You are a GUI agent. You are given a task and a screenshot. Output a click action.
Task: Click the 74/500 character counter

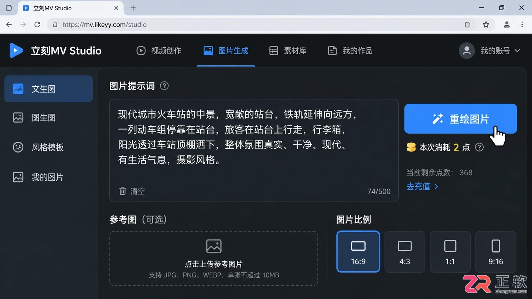(x=379, y=191)
